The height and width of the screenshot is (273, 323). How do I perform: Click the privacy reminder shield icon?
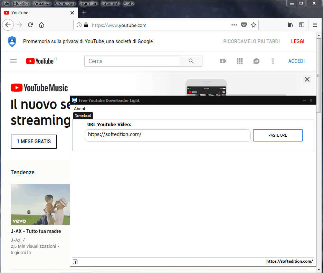[x=12, y=41]
